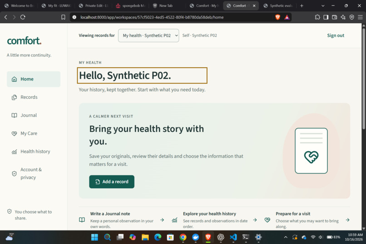Expand the Viewing records for dropdown
This screenshot has width=366, height=244.
coord(148,35)
